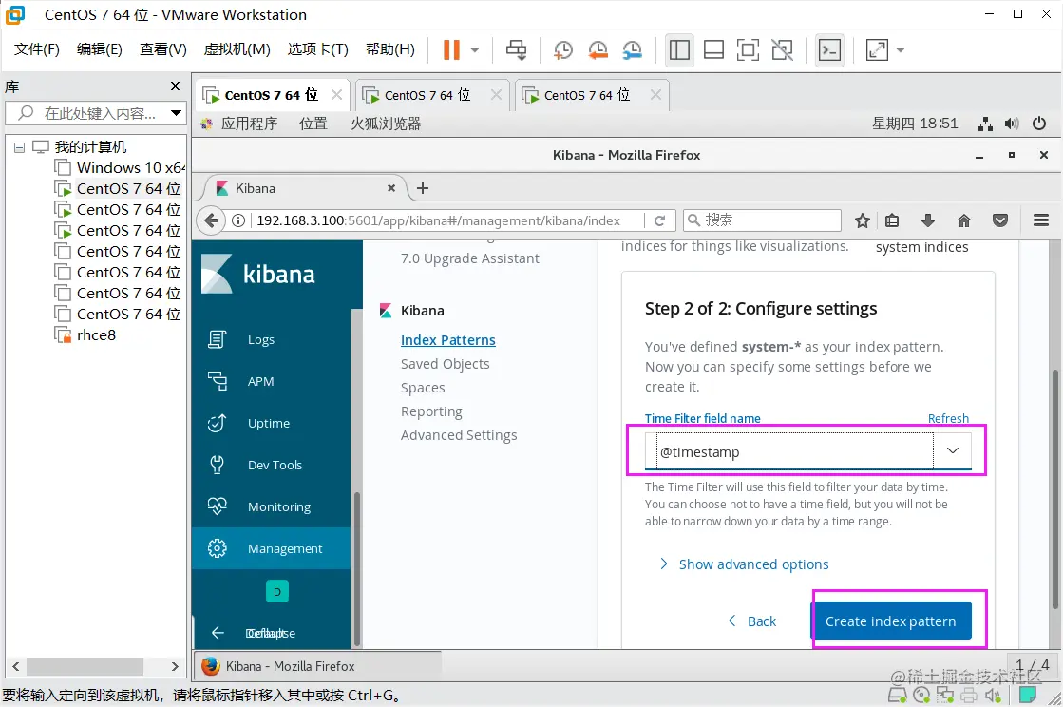Toggle VMware library sidebar view icon
This screenshot has width=1063, height=707.
(679, 49)
